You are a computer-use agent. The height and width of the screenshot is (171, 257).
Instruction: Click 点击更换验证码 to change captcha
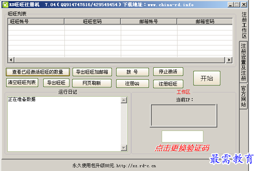(x=182, y=148)
